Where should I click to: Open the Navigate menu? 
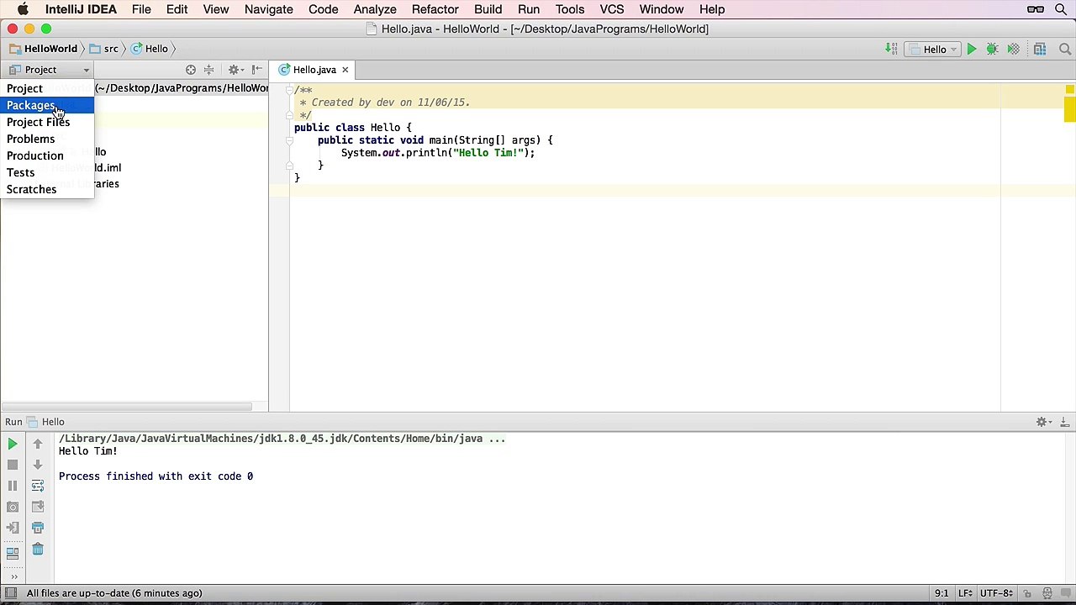coord(268,9)
